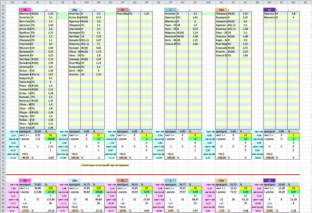Screen dimensions: 312x213
Task: Click the 'Удінезе' cell
Action: 221,25
